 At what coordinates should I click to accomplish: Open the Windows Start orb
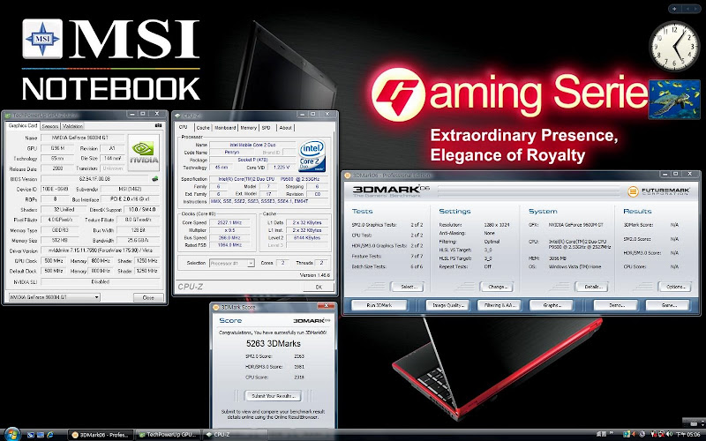click(11, 434)
